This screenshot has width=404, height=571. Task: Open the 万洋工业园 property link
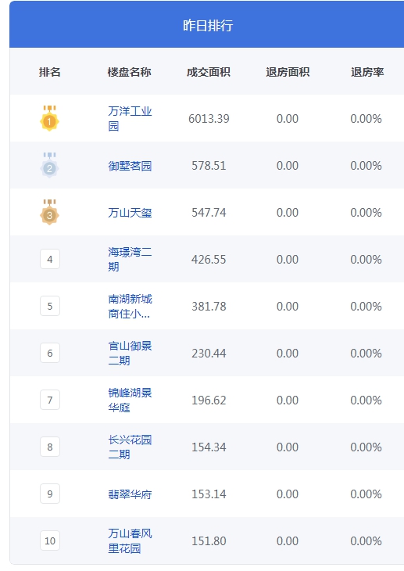(x=130, y=118)
